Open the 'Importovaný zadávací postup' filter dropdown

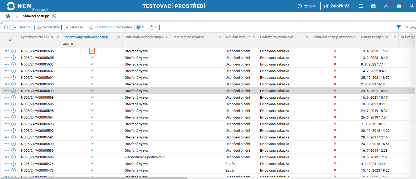(x=118, y=37)
